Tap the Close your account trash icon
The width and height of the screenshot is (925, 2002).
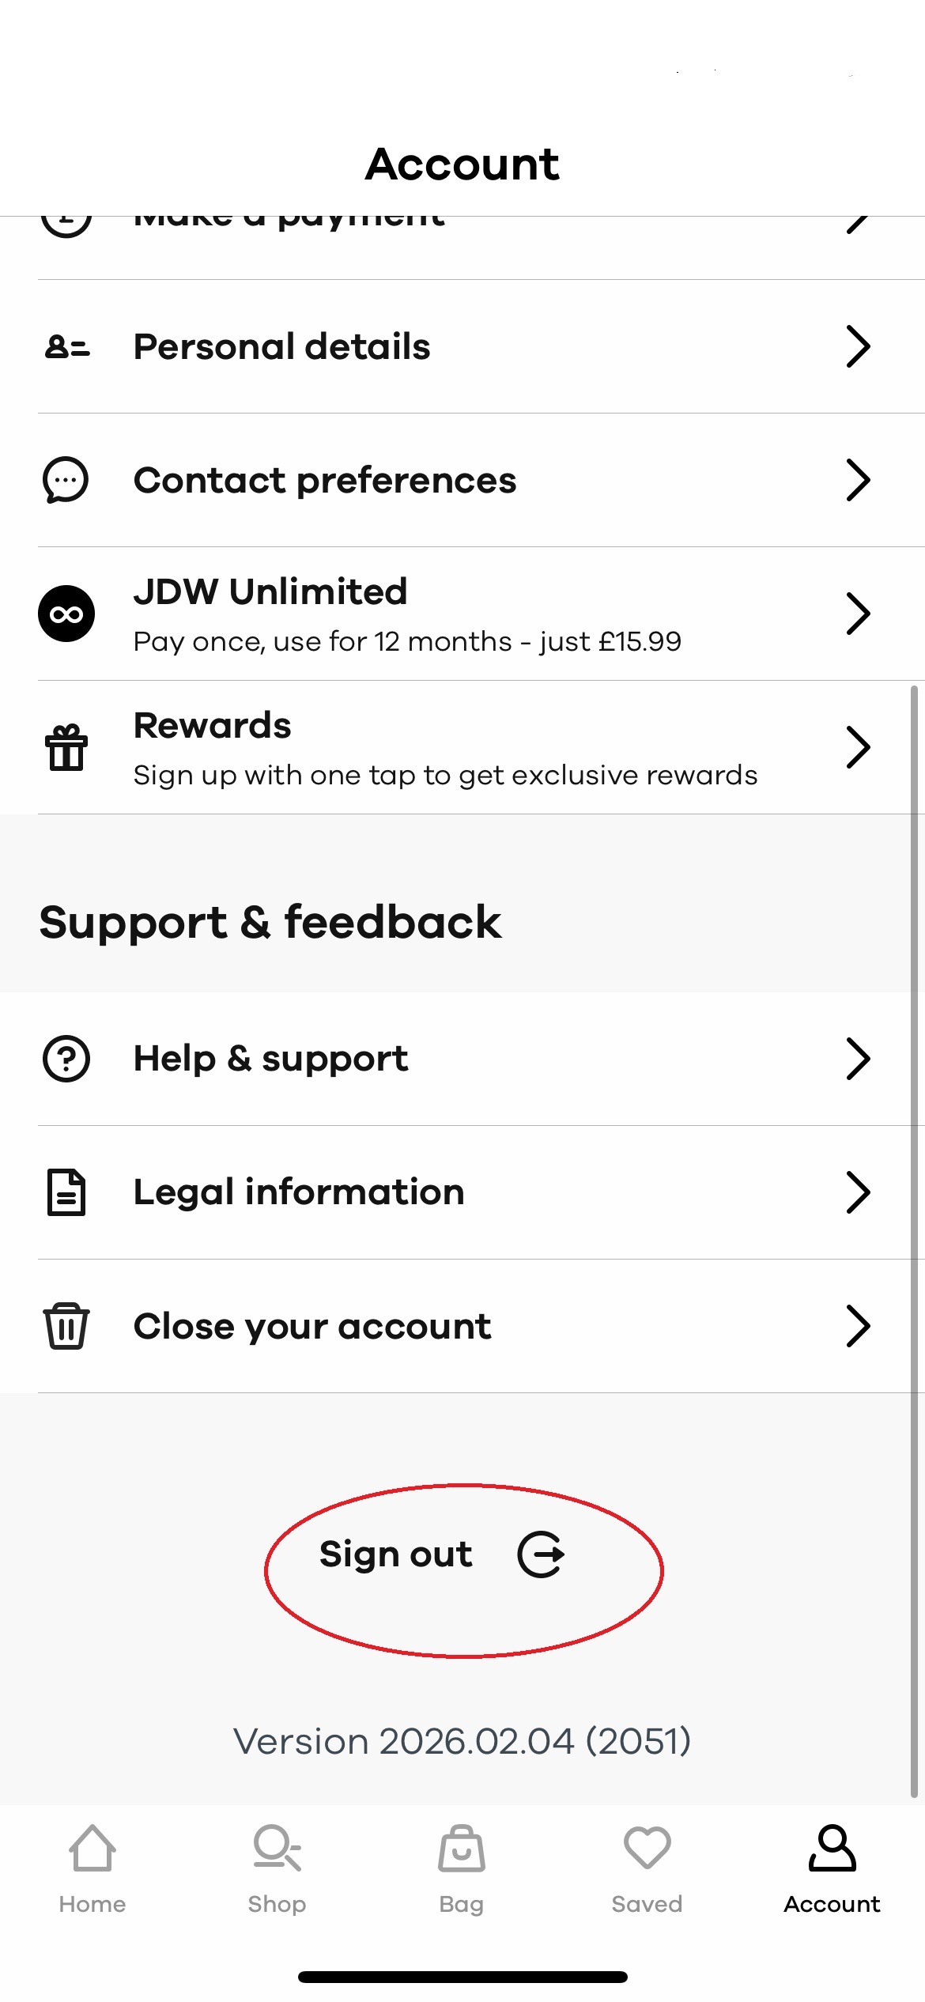[x=66, y=1326]
